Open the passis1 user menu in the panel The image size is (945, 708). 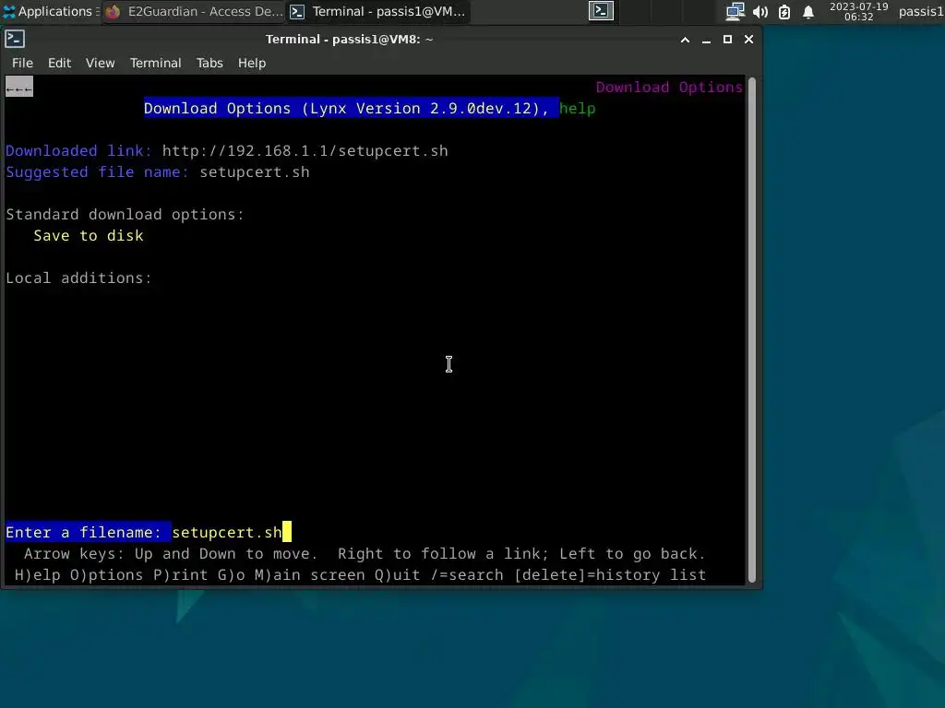pyautogui.click(x=920, y=11)
